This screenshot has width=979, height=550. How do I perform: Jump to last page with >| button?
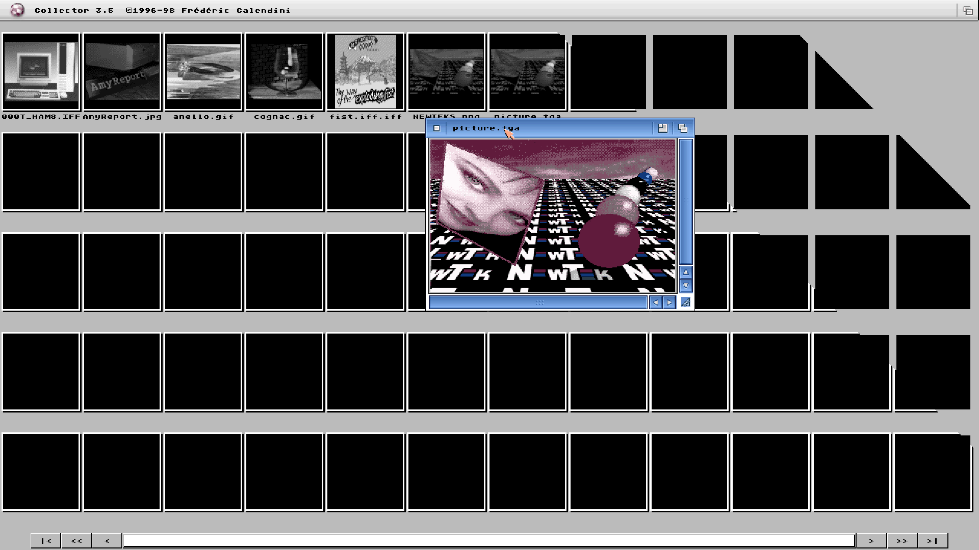pos(933,540)
